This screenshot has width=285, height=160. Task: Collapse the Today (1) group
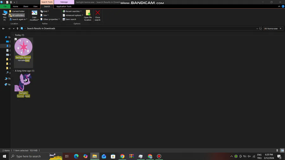click(x=13, y=35)
